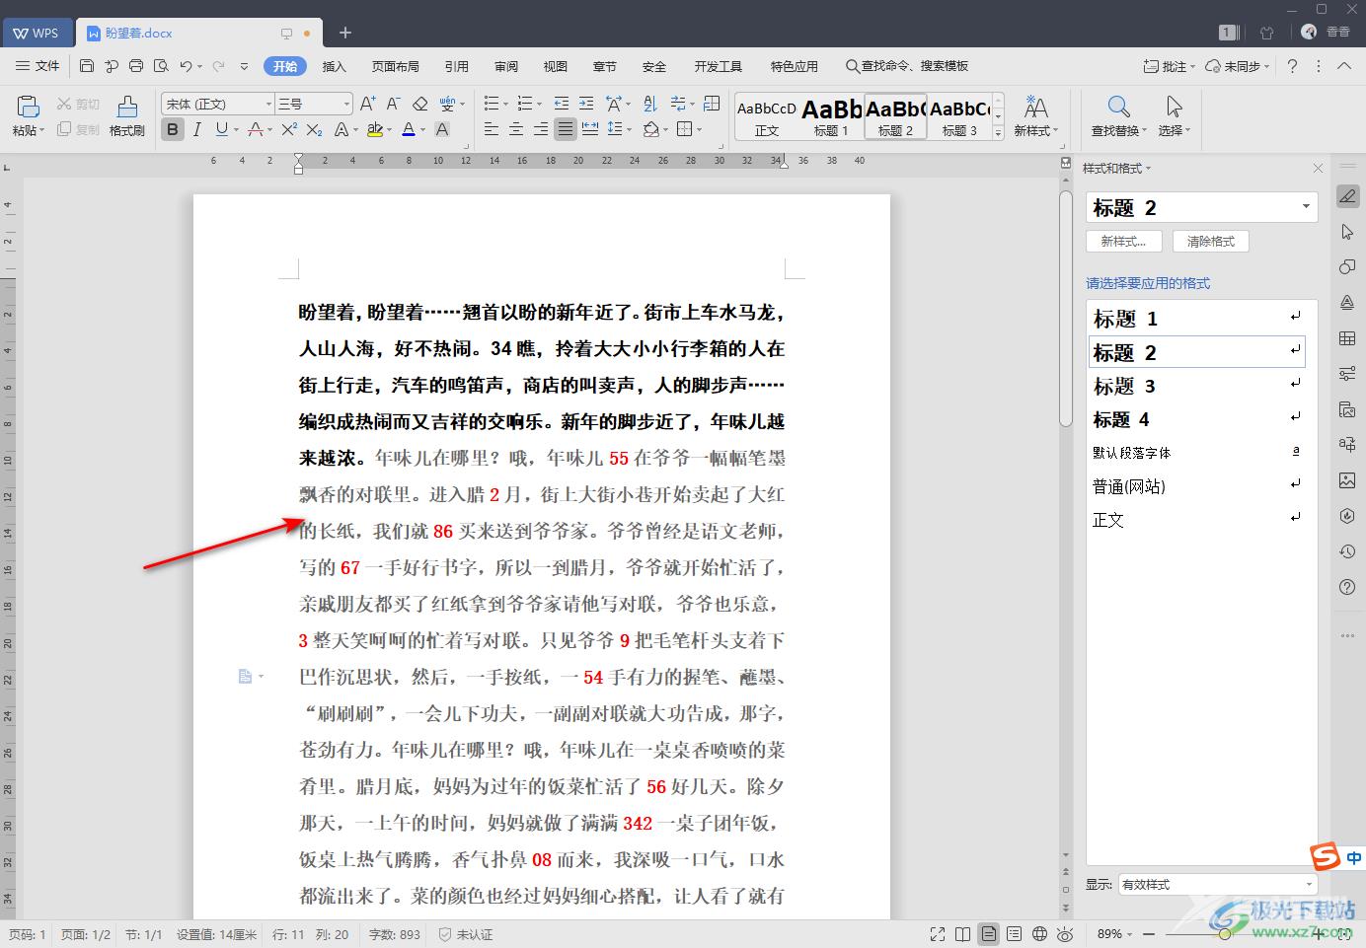Apply subscript X₂ formatting
1366x948 pixels.
click(x=314, y=129)
